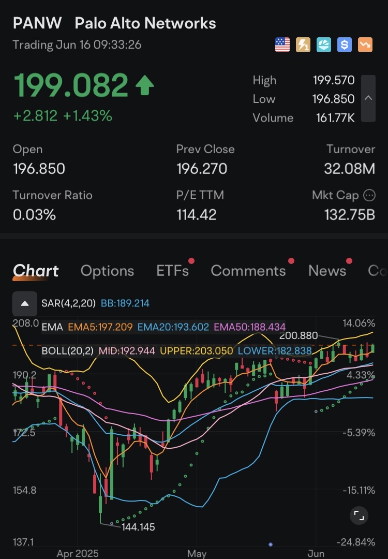The image size is (388, 559).
Task: Tap the LOWER:182.838 Bollinger value
Action: tap(275, 351)
